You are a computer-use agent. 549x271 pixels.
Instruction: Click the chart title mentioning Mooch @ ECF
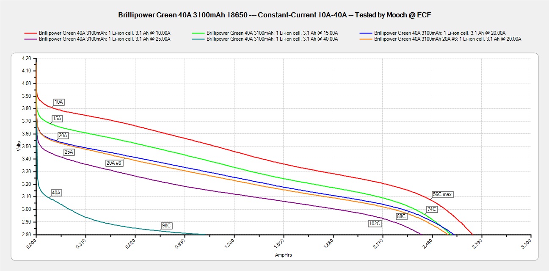[x=274, y=15]
